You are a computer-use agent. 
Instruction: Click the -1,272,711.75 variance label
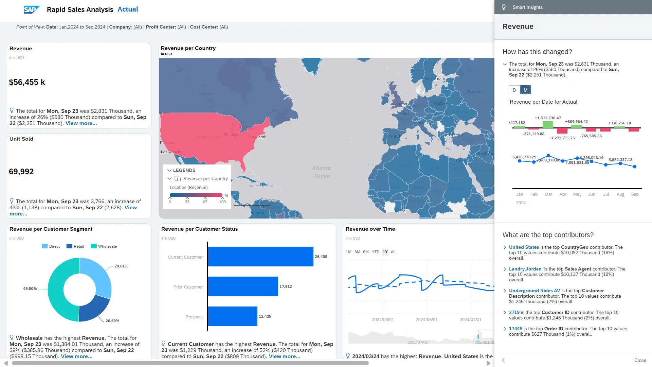[562, 138]
